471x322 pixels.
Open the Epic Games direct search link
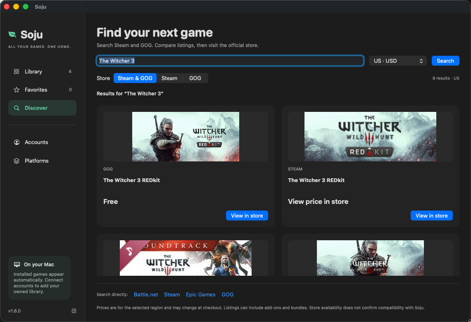201,295
